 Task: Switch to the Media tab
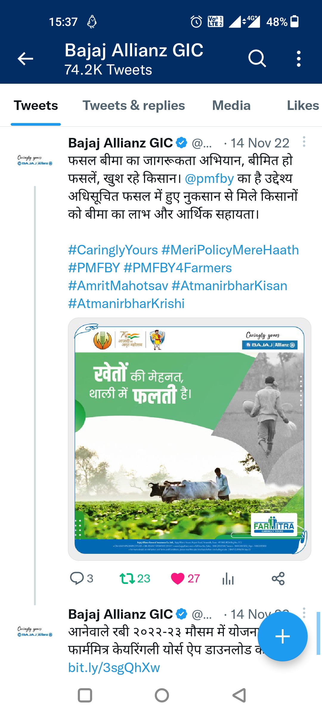pos(231,106)
